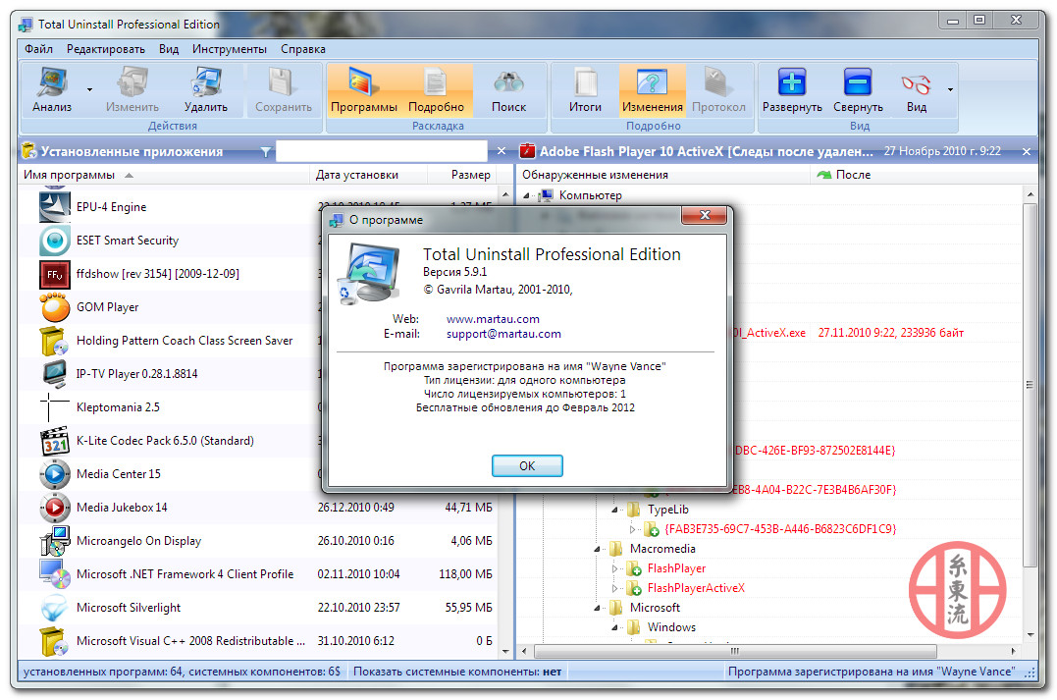Select EPU-4 Engine icon in list
1057x700 pixels.
pos(55,207)
